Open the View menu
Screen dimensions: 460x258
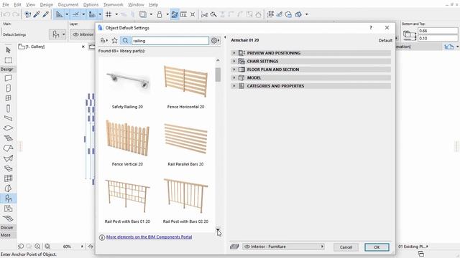[x=30, y=5]
